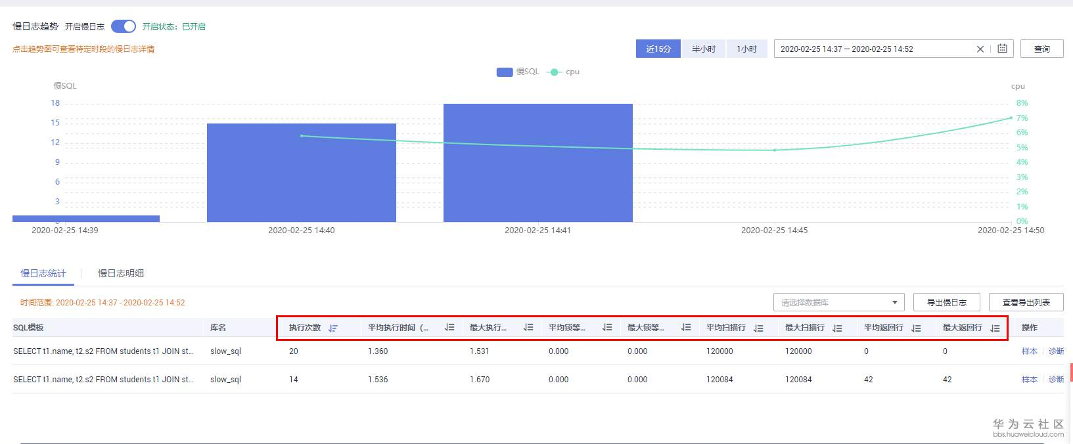Switch to 慢日志统计 tab
1073x444 pixels.
[43, 273]
